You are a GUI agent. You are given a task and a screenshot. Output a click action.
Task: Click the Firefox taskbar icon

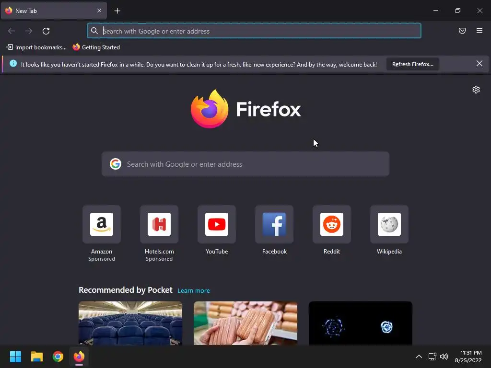coord(79,356)
